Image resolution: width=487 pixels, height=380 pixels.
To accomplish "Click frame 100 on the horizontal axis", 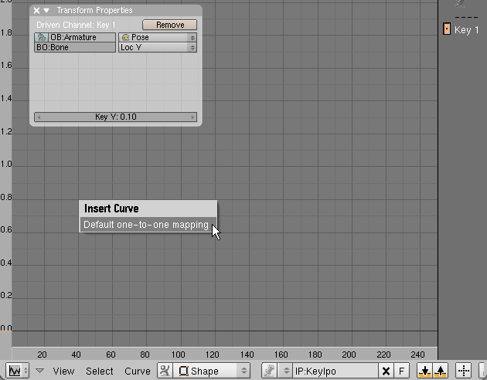I will pos(179,355).
